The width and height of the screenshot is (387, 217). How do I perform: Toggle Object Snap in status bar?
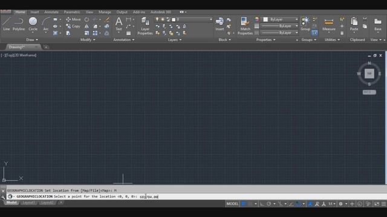coord(298,204)
